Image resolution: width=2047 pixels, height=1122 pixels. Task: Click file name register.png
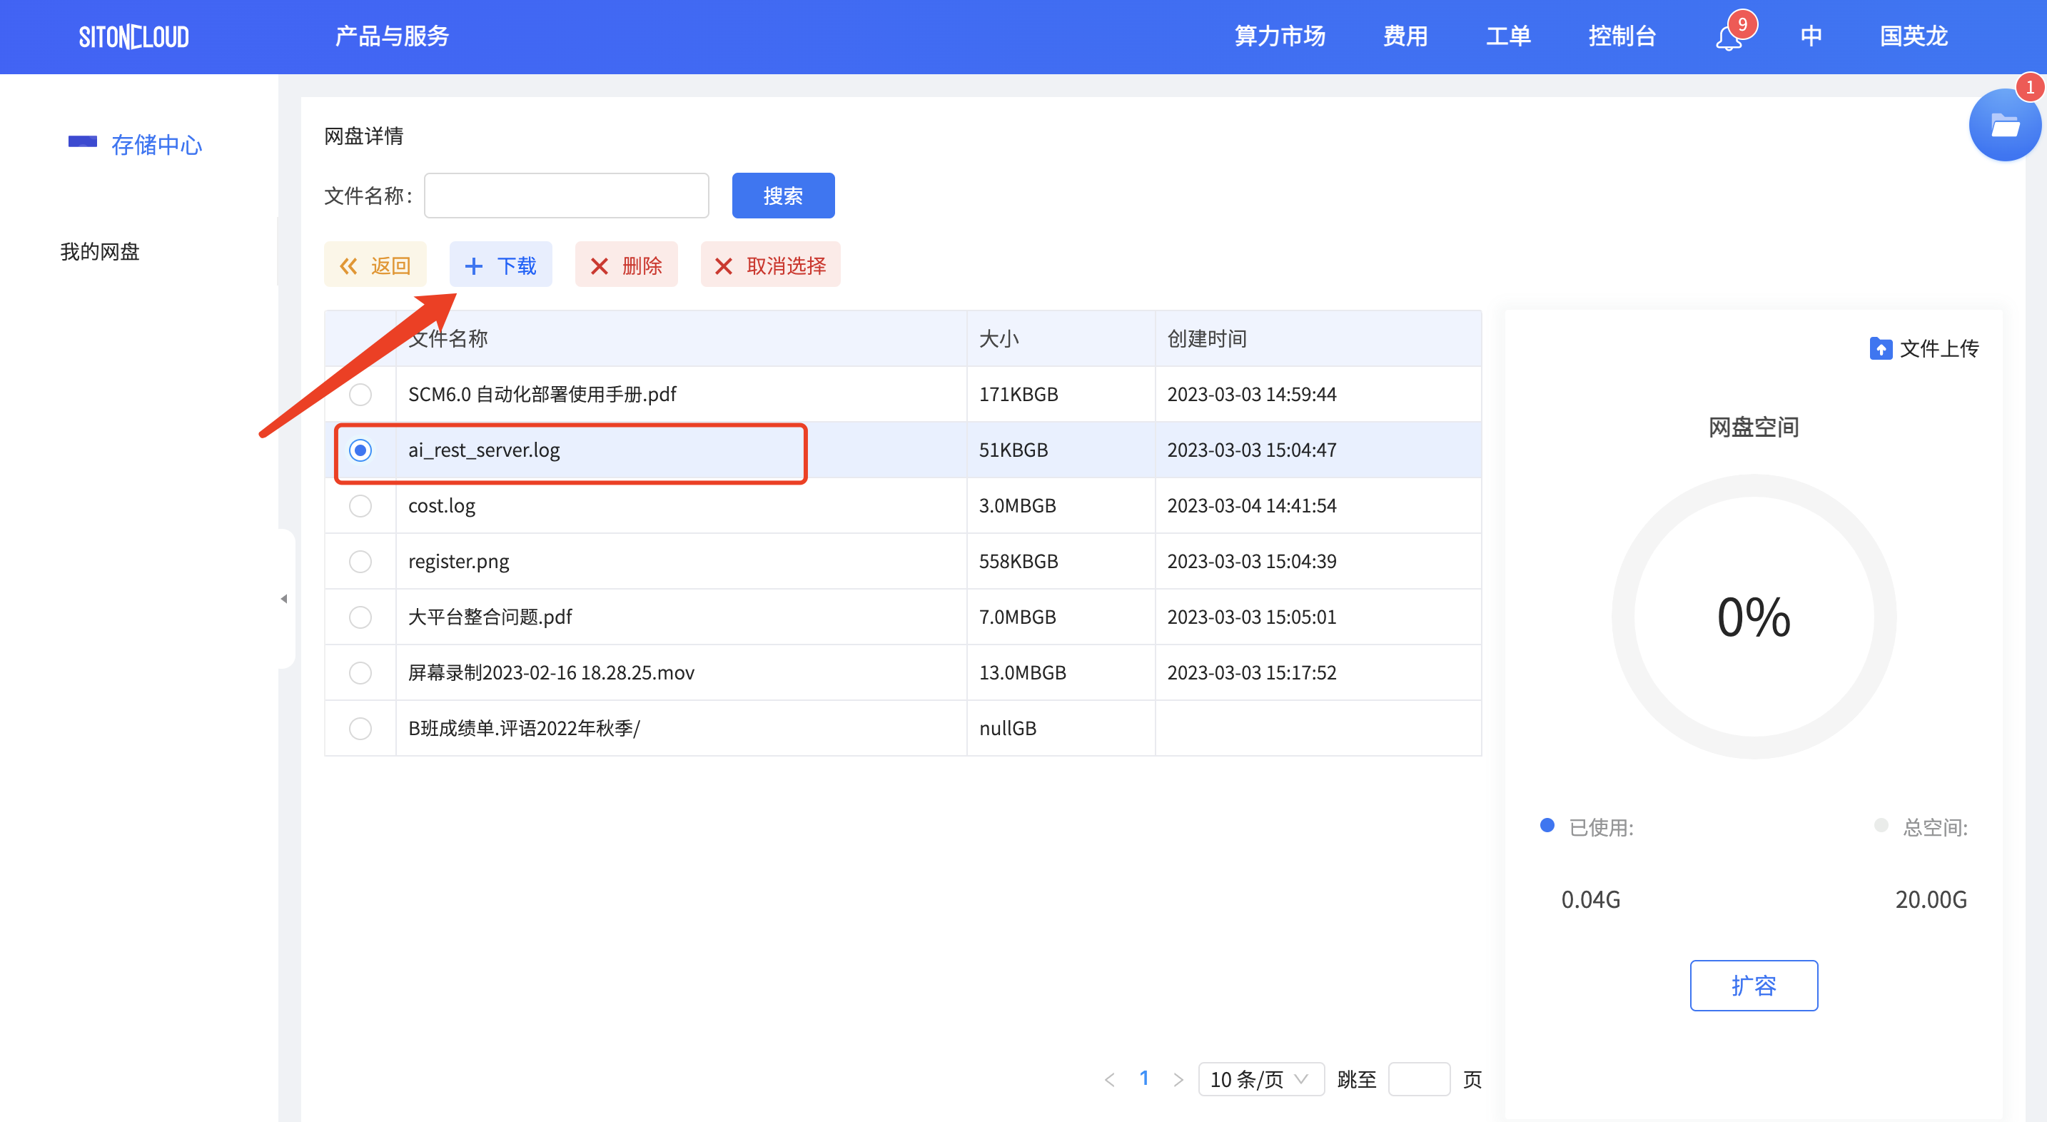click(x=458, y=561)
